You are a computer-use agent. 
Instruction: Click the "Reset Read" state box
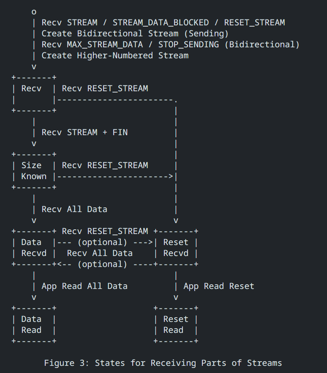point(176,324)
